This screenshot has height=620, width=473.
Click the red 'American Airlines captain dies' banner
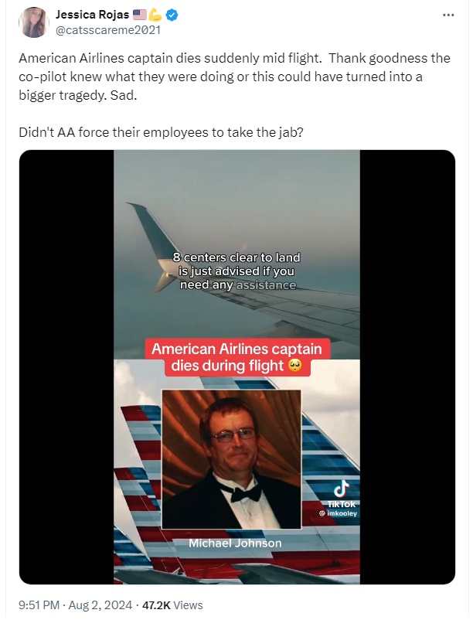coord(237,357)
